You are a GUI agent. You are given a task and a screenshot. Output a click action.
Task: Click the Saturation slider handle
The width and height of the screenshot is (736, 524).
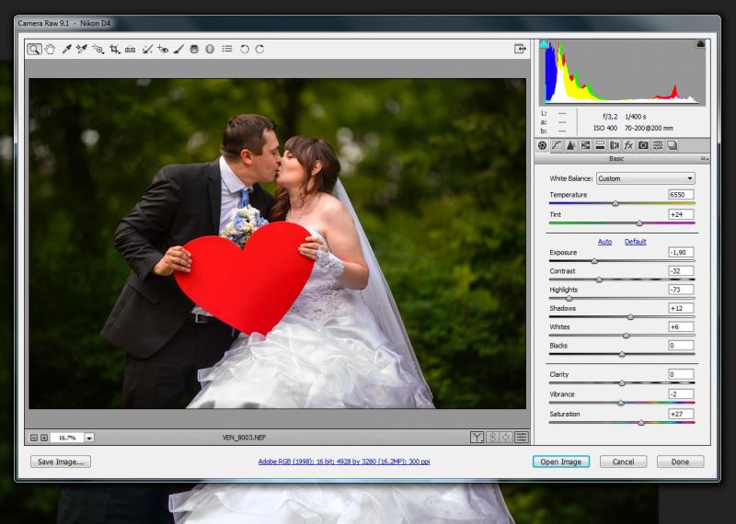641,423
